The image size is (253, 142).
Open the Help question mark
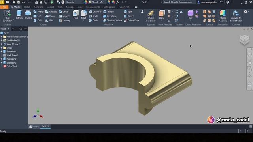click(x=228, y=2)
